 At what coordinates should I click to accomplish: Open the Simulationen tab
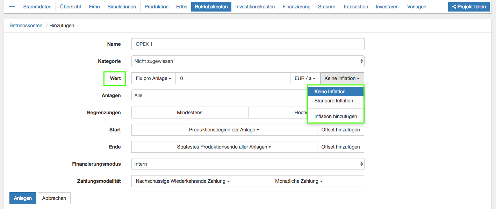(122, 7)
